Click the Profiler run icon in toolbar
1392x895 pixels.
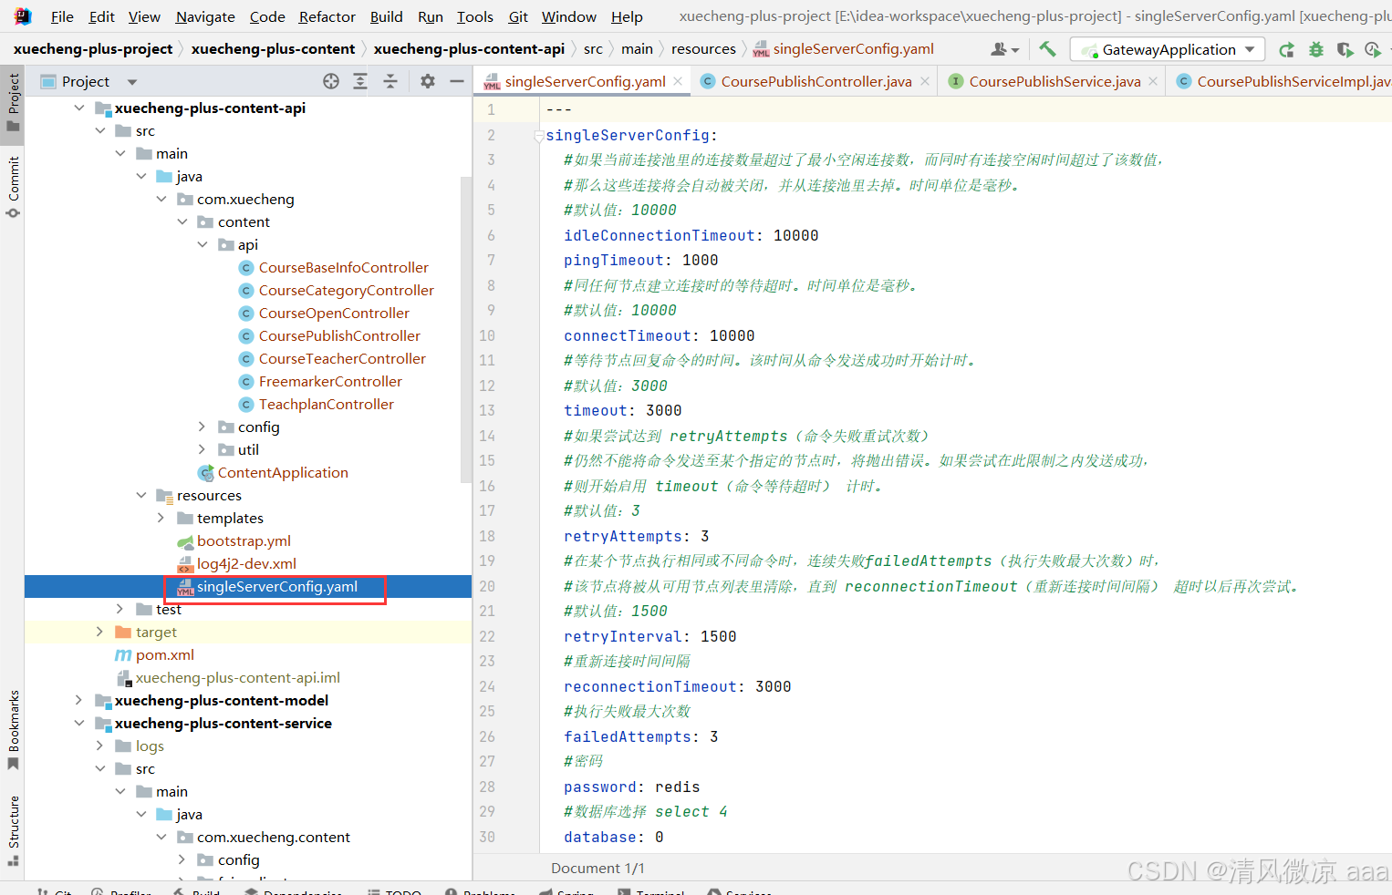click(1373, 49)
